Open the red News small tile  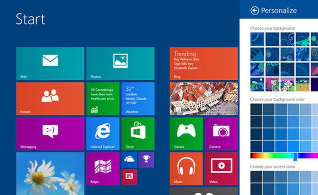coord(129,177)
